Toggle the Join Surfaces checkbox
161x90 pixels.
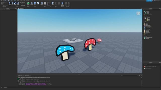23,5
